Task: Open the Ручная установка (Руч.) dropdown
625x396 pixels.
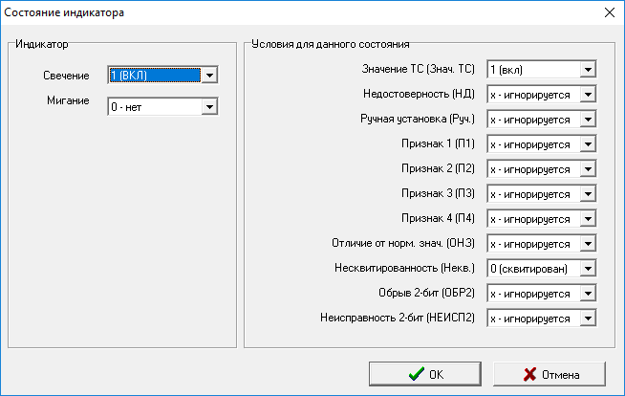Action: click(x=589, y=120)
